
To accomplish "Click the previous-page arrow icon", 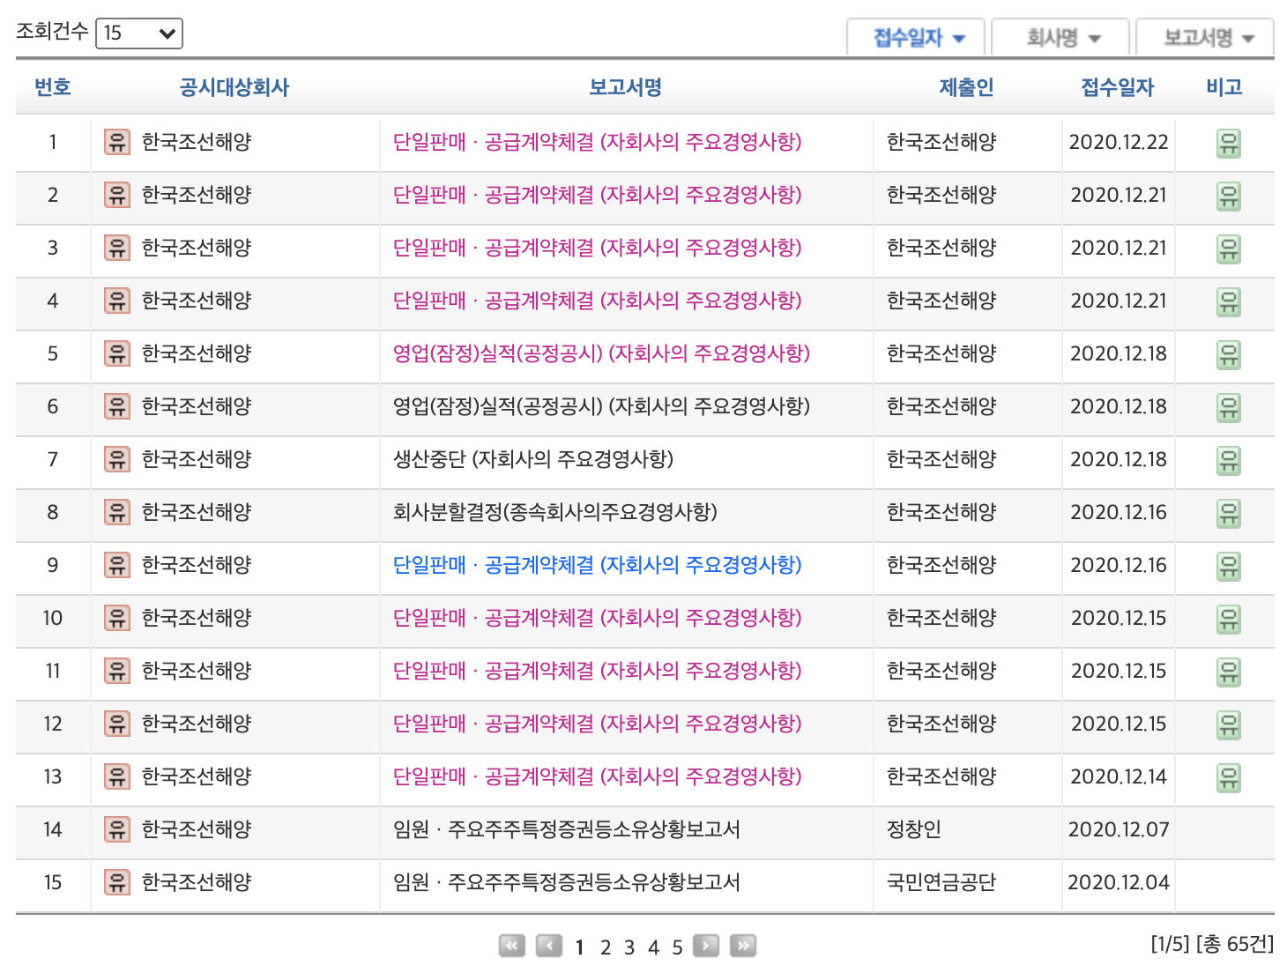I will click(549, 945).
